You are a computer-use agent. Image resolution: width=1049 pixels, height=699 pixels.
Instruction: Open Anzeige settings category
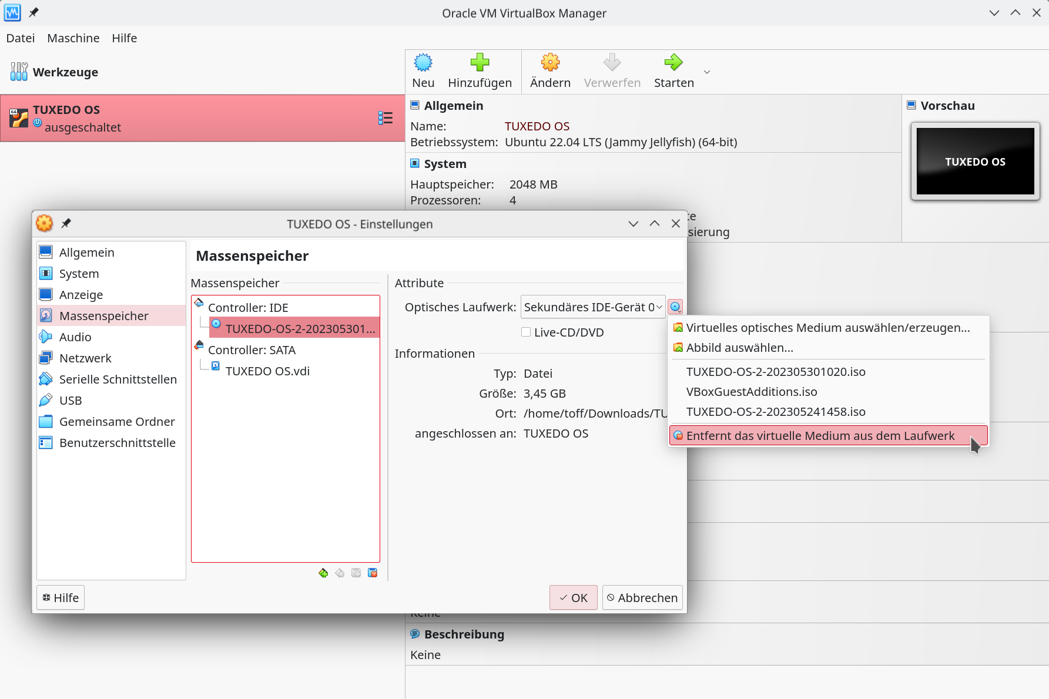[111, 295]
